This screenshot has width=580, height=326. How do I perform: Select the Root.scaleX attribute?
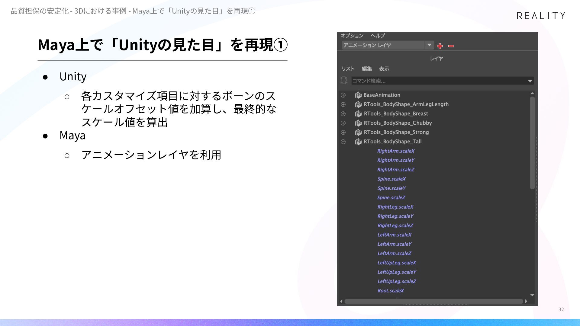pyautogui.click(x=391, y=291)
